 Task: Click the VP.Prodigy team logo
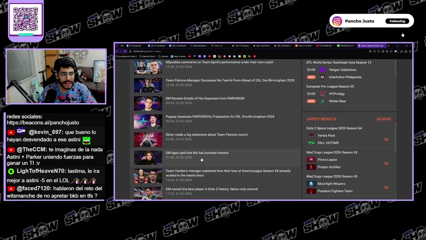pos(322,94)
